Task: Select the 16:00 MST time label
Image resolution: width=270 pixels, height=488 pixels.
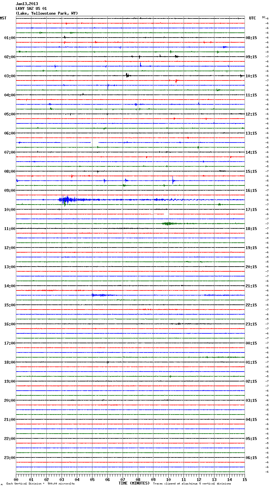Action: (x=10, y=324)
